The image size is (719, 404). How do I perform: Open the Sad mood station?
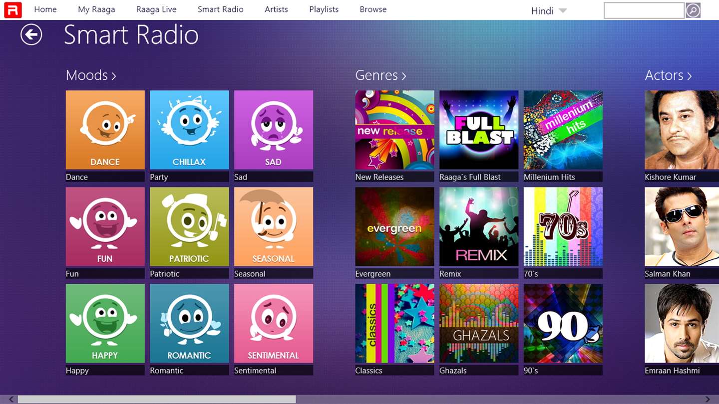click(274, 130)
